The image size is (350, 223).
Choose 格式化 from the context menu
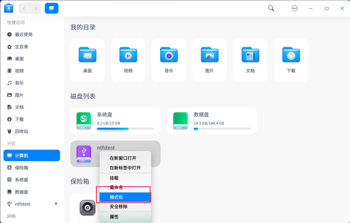coord(125,197)
